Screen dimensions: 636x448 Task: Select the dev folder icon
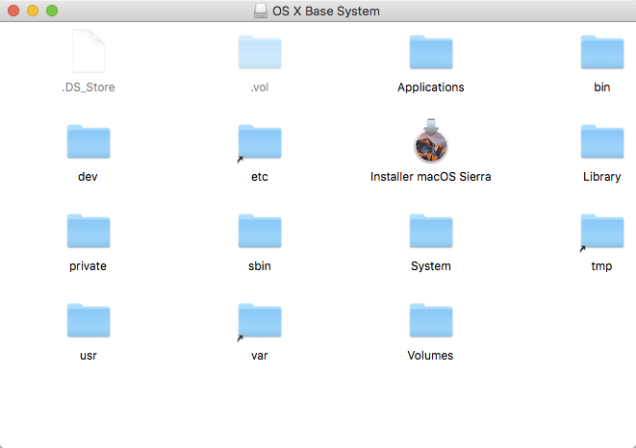point(89,141)
